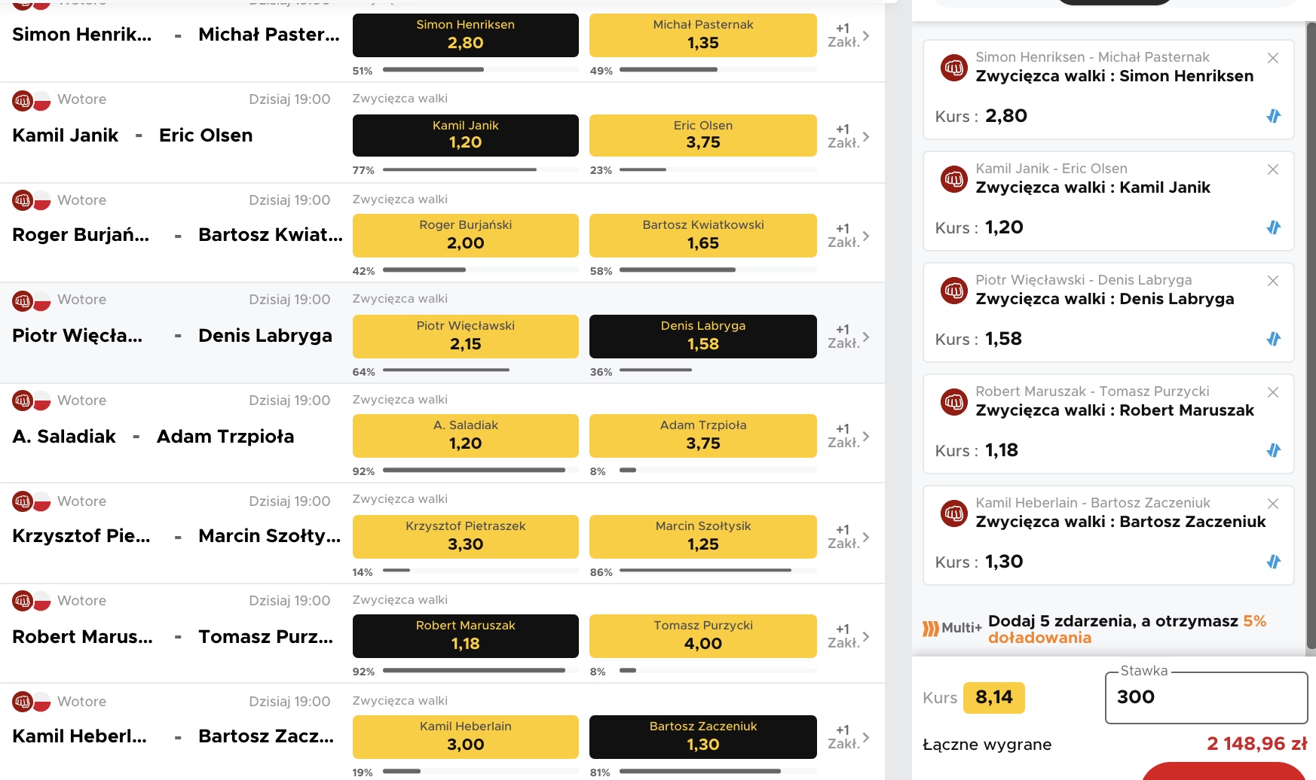
Task: Click blue stats icon on Bartosz Zaczeniuk slip
Action: point(1274,562)
